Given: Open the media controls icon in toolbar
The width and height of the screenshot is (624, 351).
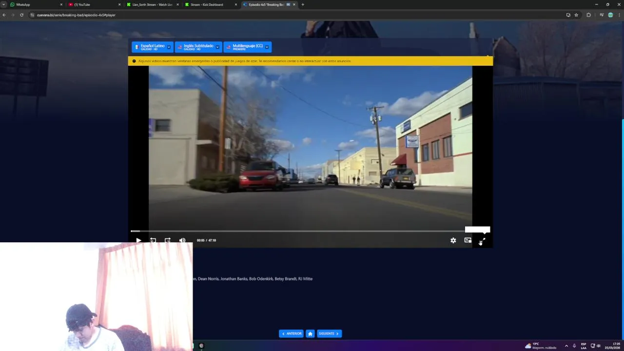Looking at the screenshot, I should [602, 15].
